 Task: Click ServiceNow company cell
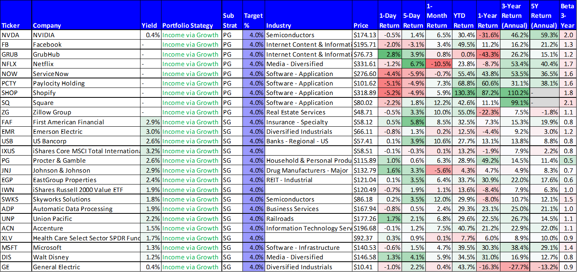(x=86, y=74)
